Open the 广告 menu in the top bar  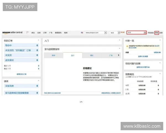coord(51,33)
